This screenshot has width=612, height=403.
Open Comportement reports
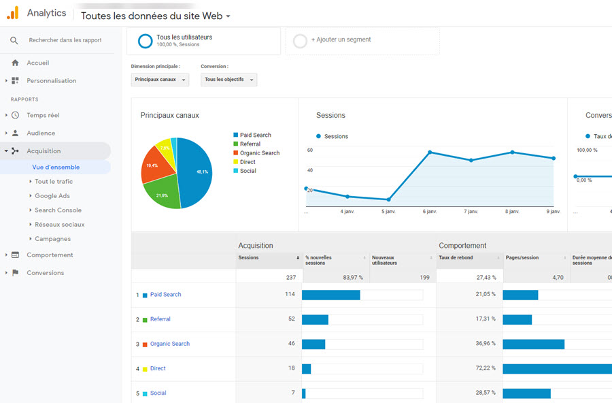point(50,255)
